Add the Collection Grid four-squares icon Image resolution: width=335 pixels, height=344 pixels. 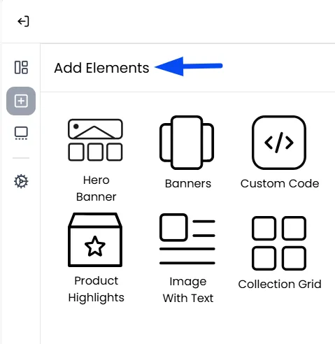pyautogui.click(x=279, y=243)
